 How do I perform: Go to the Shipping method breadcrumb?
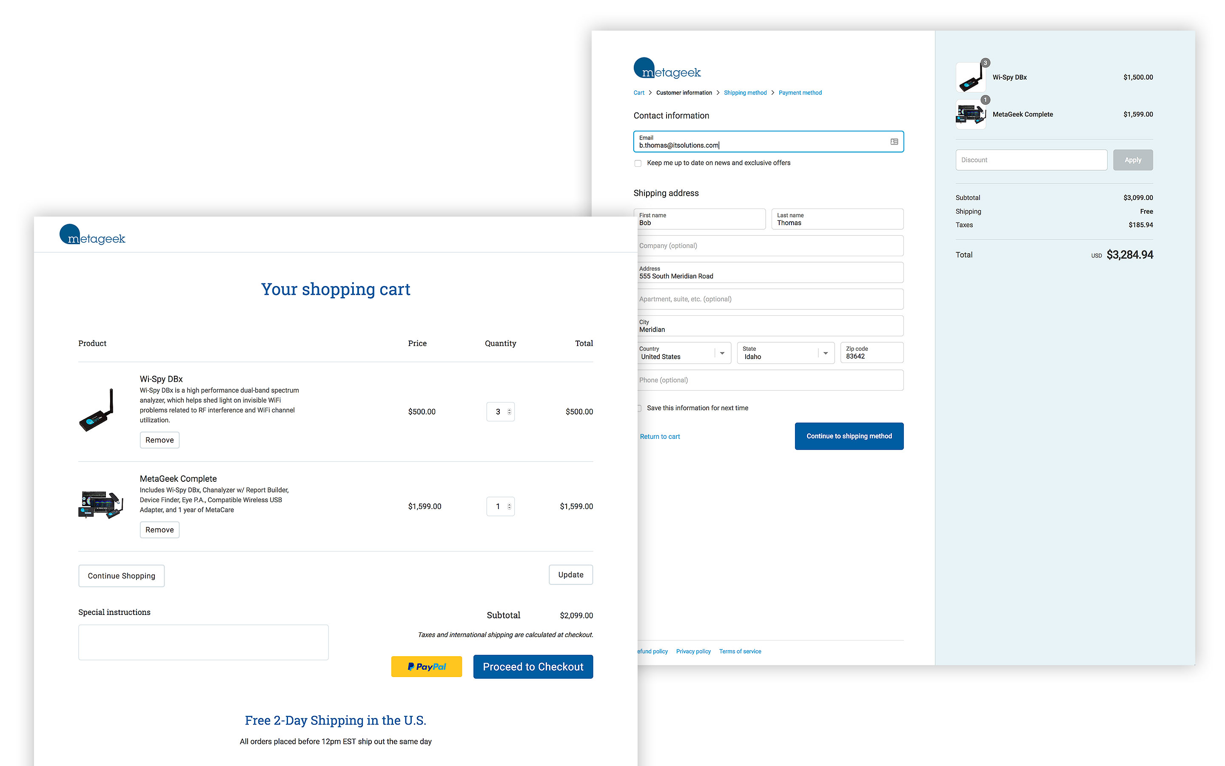(745, 93)
